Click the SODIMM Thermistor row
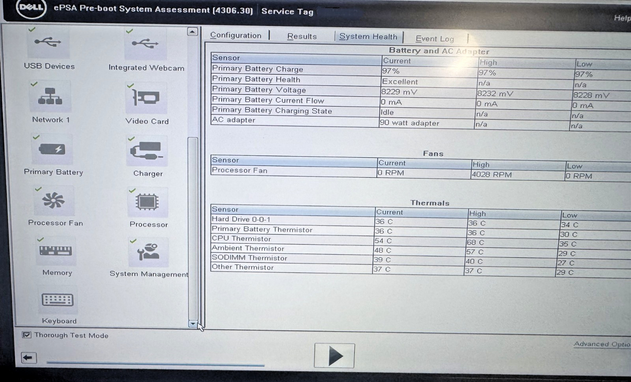 point(421,260)
